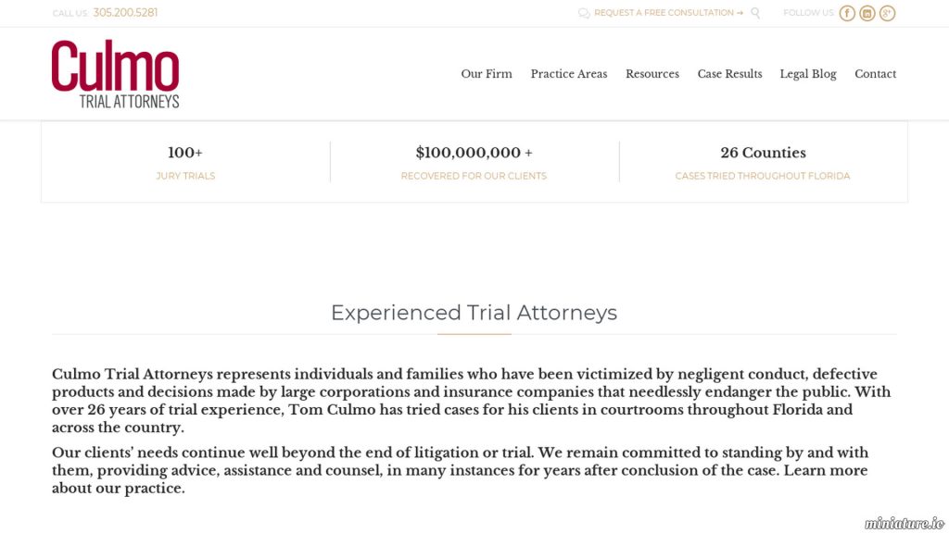Click the Request a Free Consultation link
The height and width of the screenshot is (533, 949).
click(668, 13)
